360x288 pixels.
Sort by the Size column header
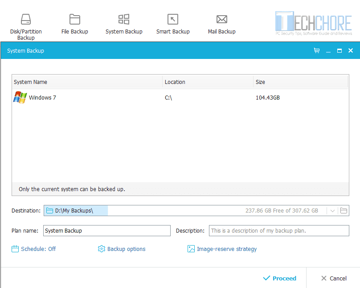tap(301, 82)
